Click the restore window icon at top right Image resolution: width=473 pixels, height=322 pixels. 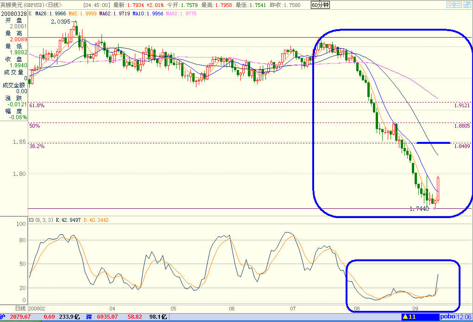tap(467, 4)
